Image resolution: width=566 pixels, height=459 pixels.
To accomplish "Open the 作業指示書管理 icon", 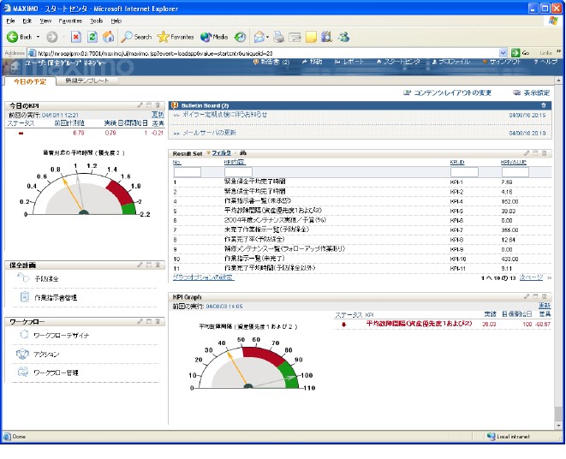I will [x=24, y=297].
